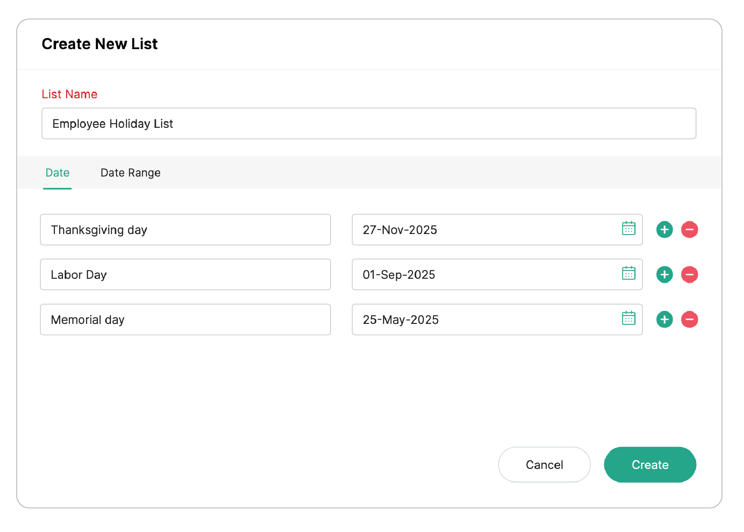Image resolution: width=744 pixels, height=532 pixels.
Task: Delete the Memorial day row
Action: point(689,320)
